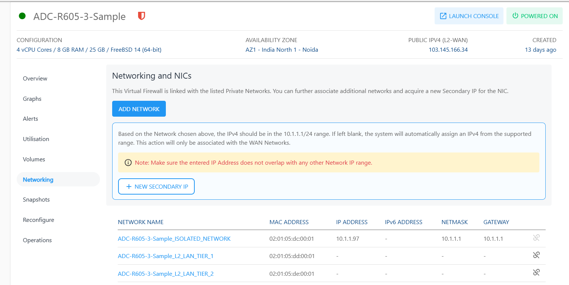Switch to Utilisation in sidebar
The width and height of the screenshot is (569, 285).
coord(36,139)
